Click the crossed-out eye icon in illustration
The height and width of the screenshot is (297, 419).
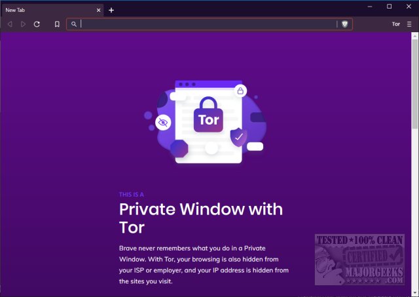(x=163, y=123)
